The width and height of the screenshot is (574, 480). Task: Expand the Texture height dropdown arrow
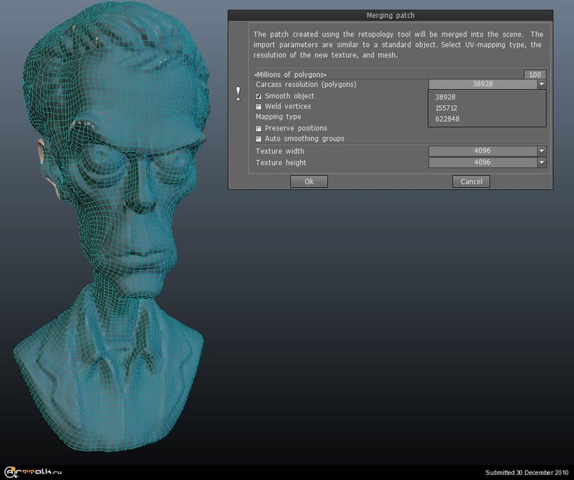pyautogui.click(x=541, y=163)
